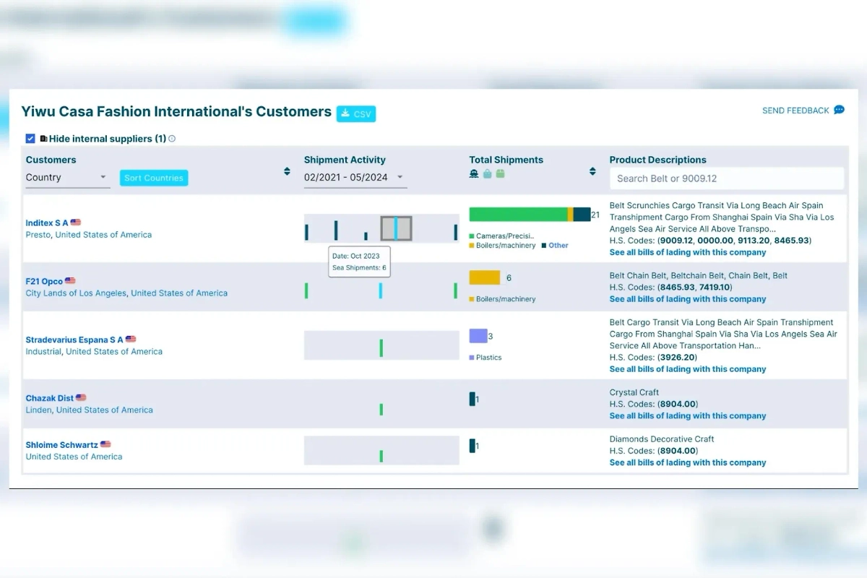This screenshot has width=867, height=578.
Task: Click the yellow Boilers/machinery bar for F21 Opco
Action: tap(484, 277)
